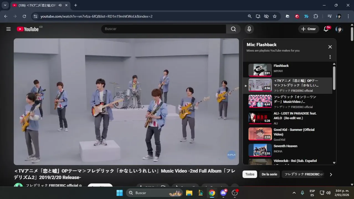Play Flashback by MIYAVI in playlist
This screenshot has width=354, height=199.
(x=287, y=69)
